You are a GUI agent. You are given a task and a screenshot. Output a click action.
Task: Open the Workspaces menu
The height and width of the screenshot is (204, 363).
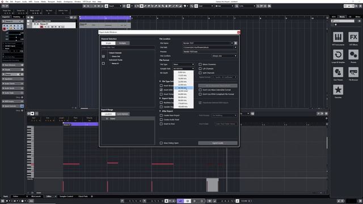pos(68,1)
